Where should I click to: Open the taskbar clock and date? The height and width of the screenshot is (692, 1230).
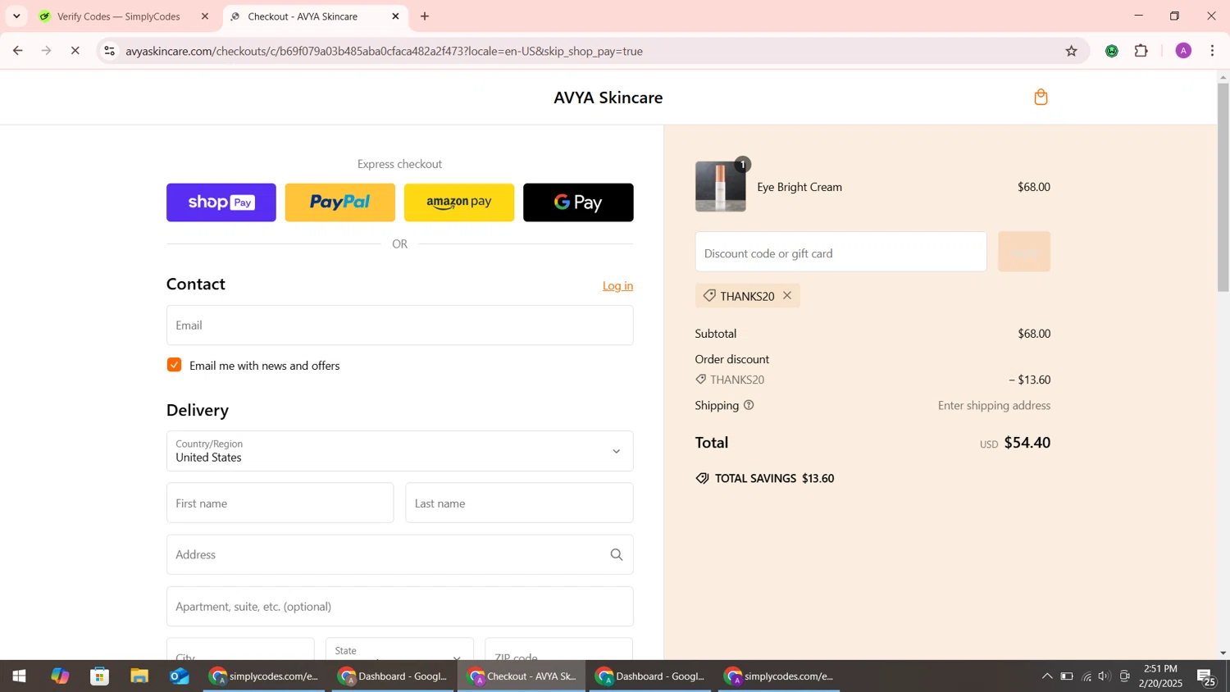tap(1160, 676)
